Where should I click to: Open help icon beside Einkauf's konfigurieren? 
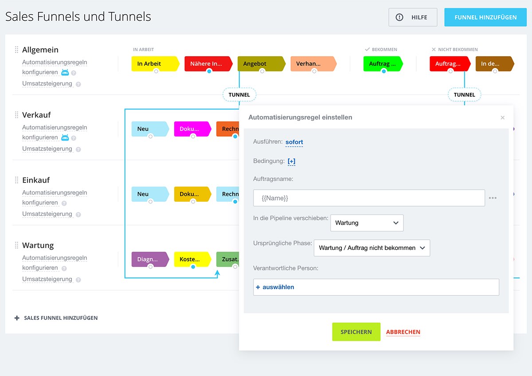point(64,203)
